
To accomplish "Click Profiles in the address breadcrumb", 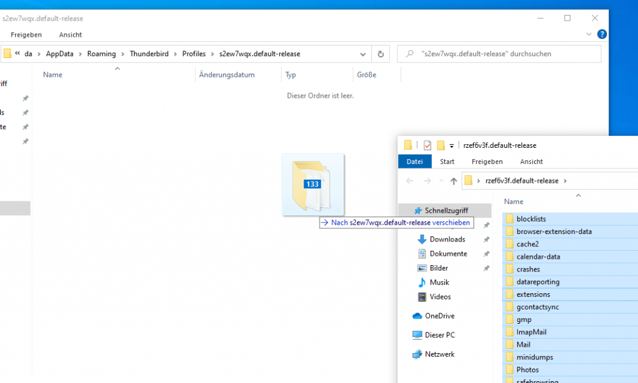I will [194, 54].
